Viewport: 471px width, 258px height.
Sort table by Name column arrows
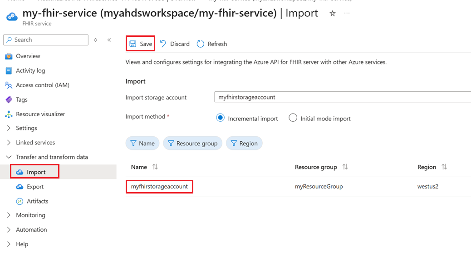pos(155,167)
